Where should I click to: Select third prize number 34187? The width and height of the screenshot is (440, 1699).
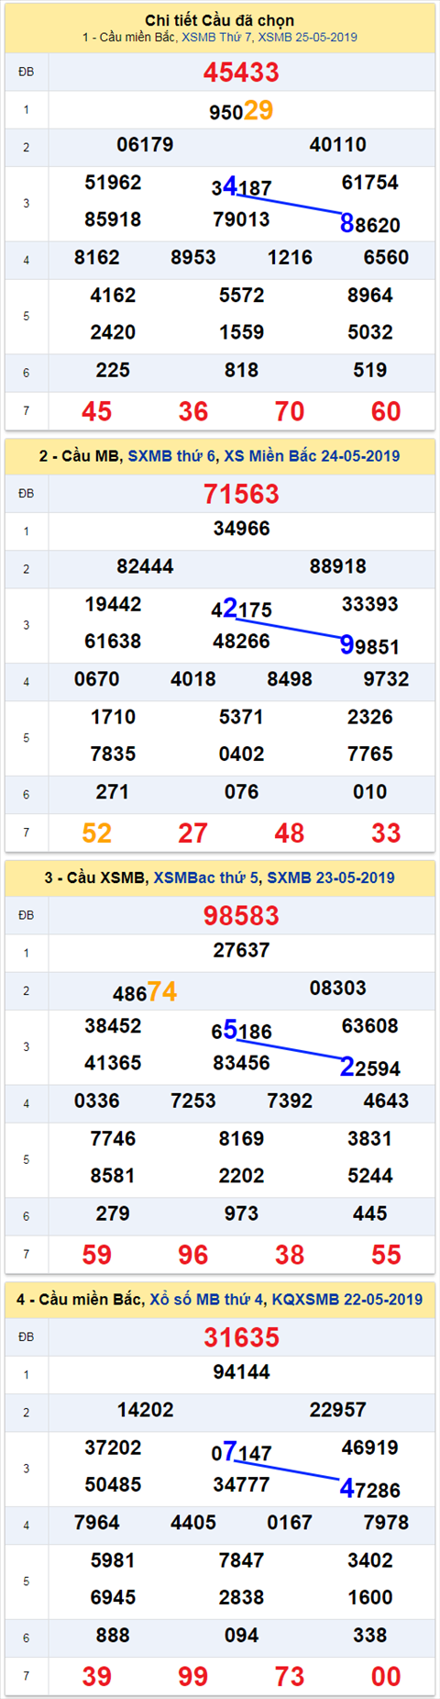tap(241, 187)
